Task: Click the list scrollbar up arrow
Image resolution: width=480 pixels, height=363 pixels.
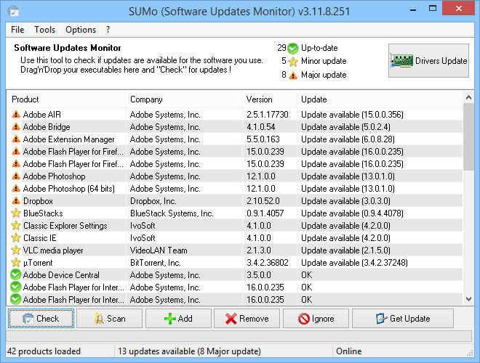Action: [468, 97]
